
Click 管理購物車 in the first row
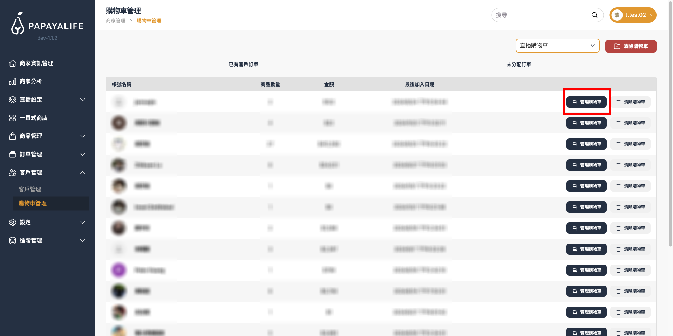point(586,102)
